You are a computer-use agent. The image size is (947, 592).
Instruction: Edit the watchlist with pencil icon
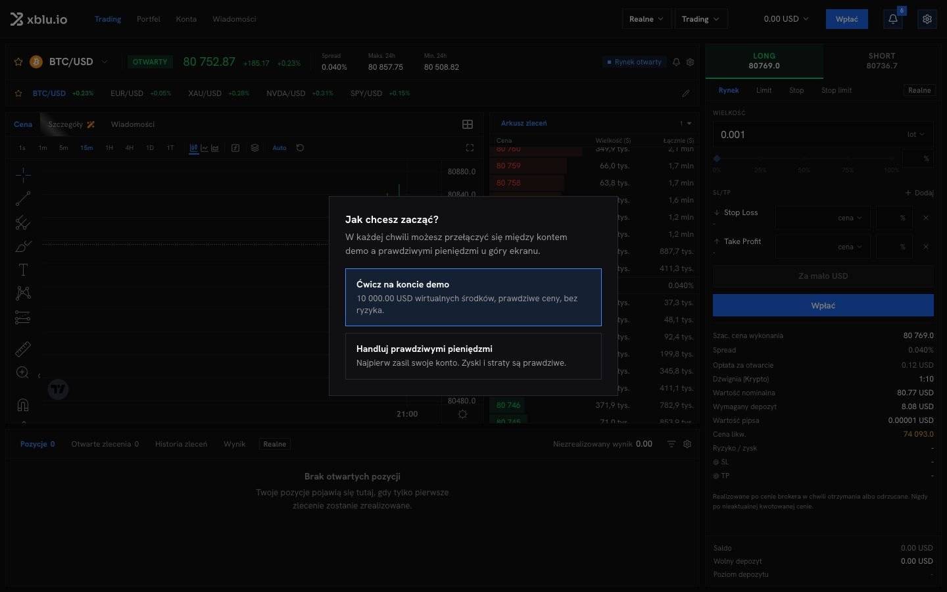(x=686, y=93)
